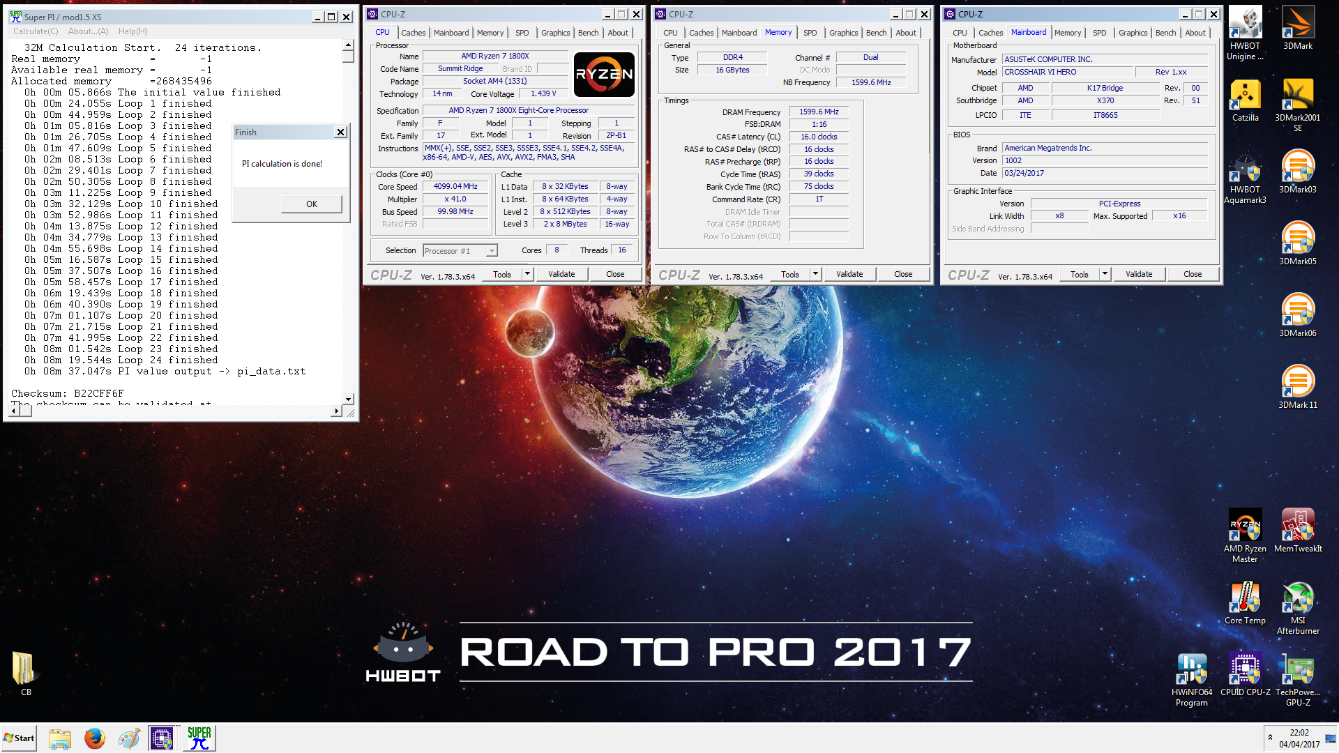Open Tools dropdown arrow in Mainboard CPU-Z window
1339x753 pixels.
click(x=1105, y=274)
